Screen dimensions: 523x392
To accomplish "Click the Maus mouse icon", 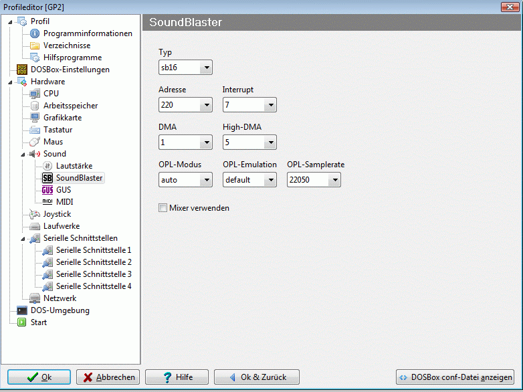I will 35,142.
